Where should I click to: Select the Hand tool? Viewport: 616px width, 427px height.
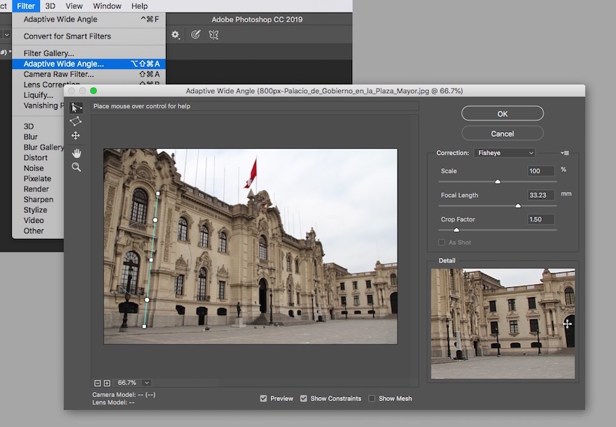coord(76,152)
